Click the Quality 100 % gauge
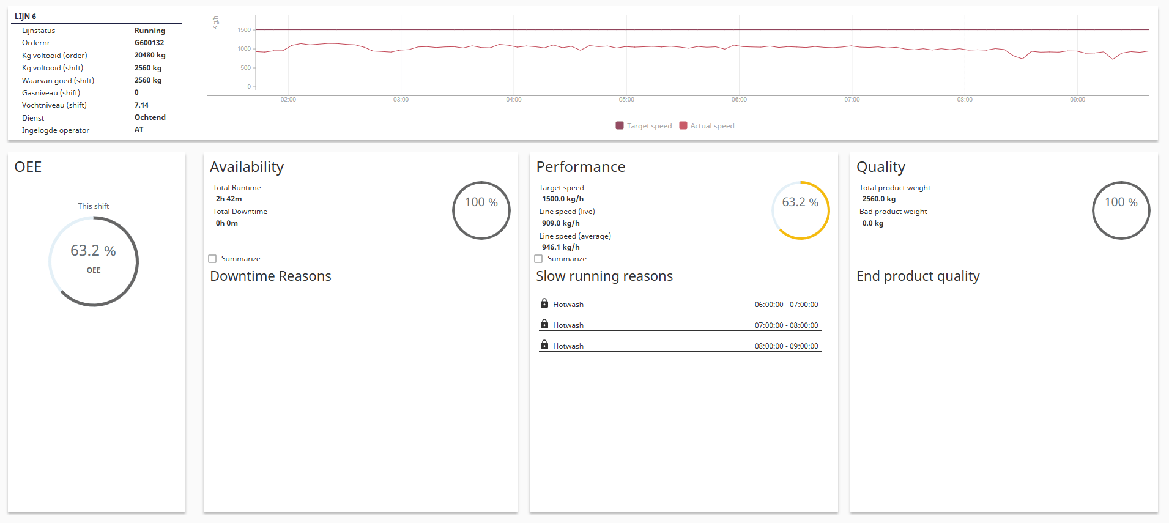 pos(1121,210)
